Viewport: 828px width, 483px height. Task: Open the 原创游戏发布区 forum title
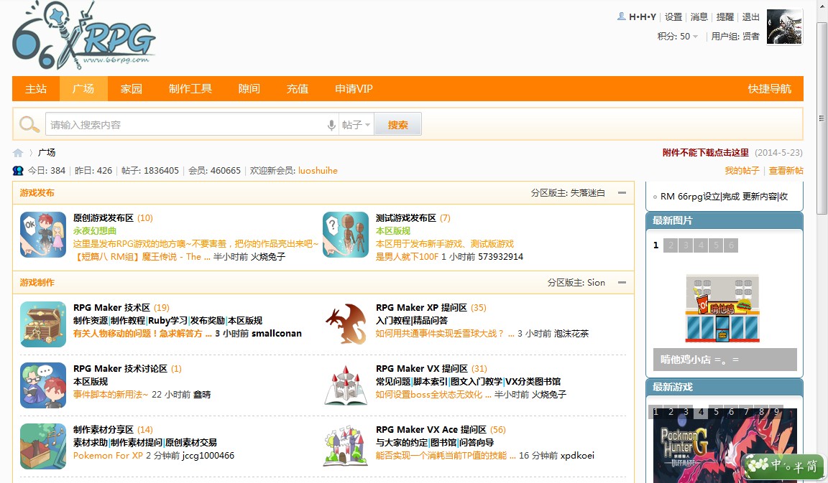click(x=103, y=217)
